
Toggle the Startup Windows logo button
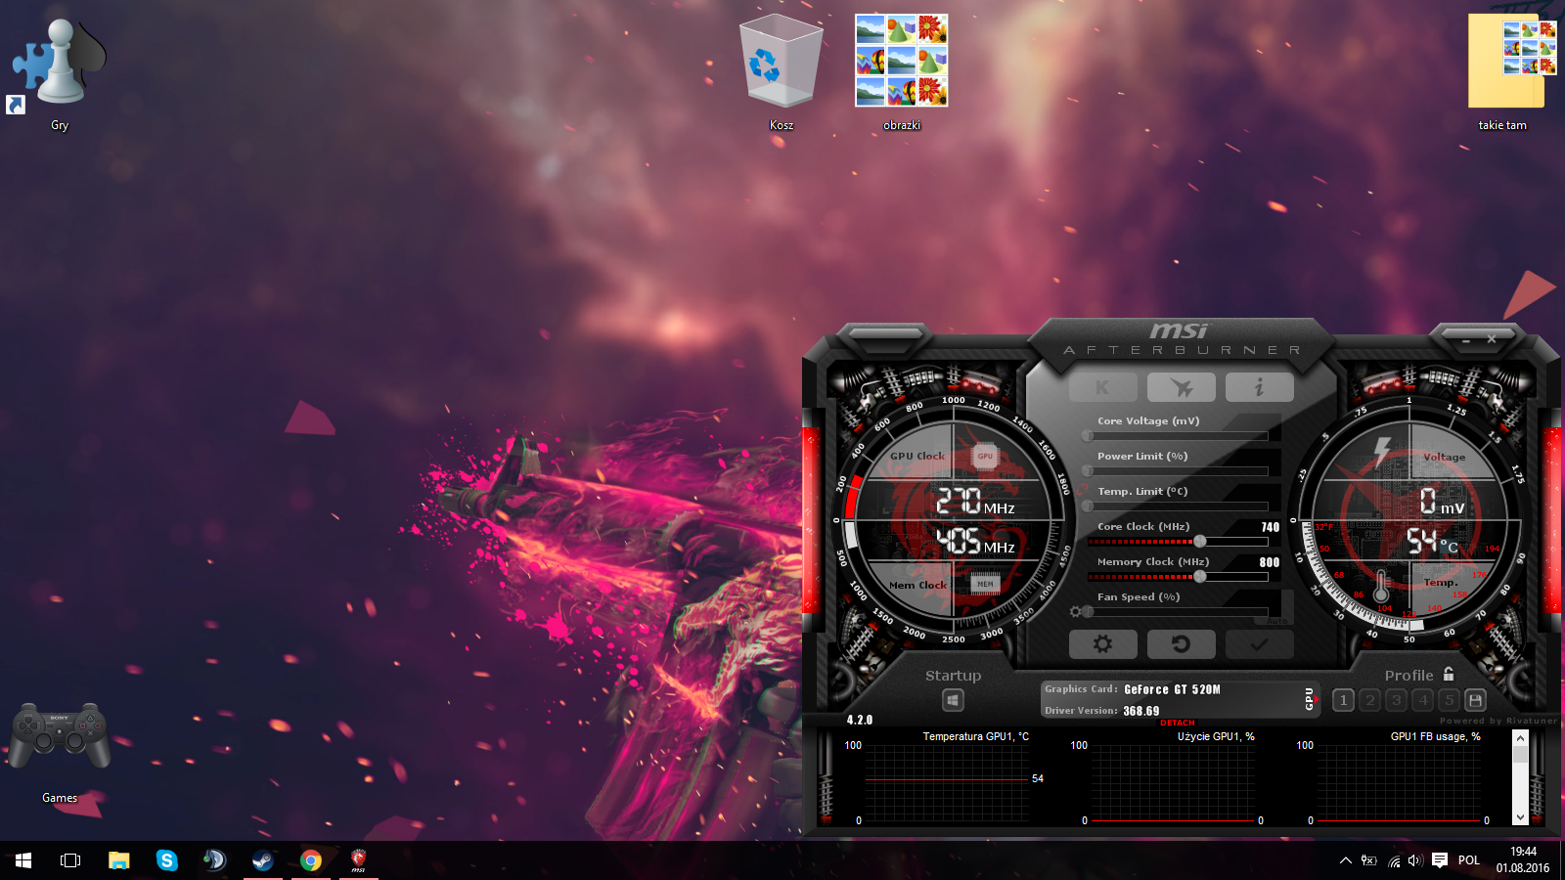[x=953, y=700]
